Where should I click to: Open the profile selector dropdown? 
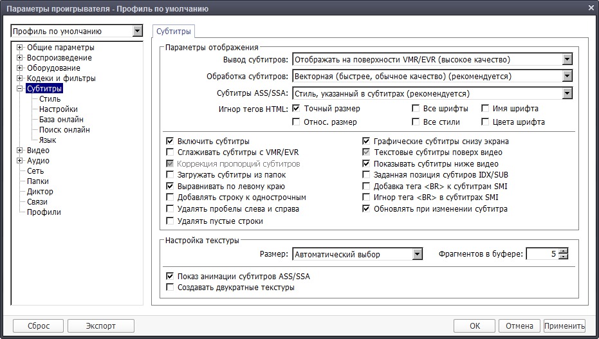pyautogui.click(x=136, y=31)
